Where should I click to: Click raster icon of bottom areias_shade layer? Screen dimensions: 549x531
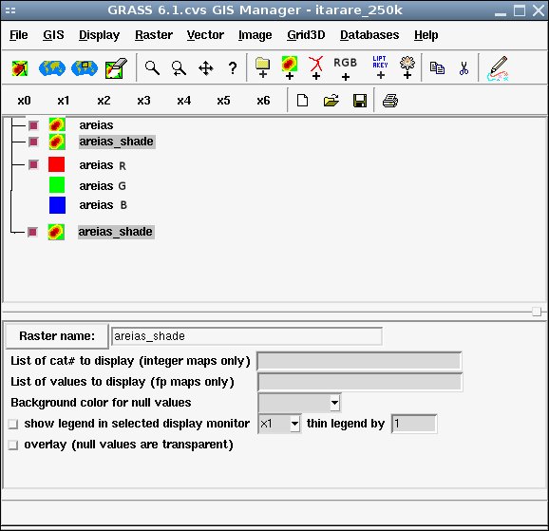(x=56, y=232)
